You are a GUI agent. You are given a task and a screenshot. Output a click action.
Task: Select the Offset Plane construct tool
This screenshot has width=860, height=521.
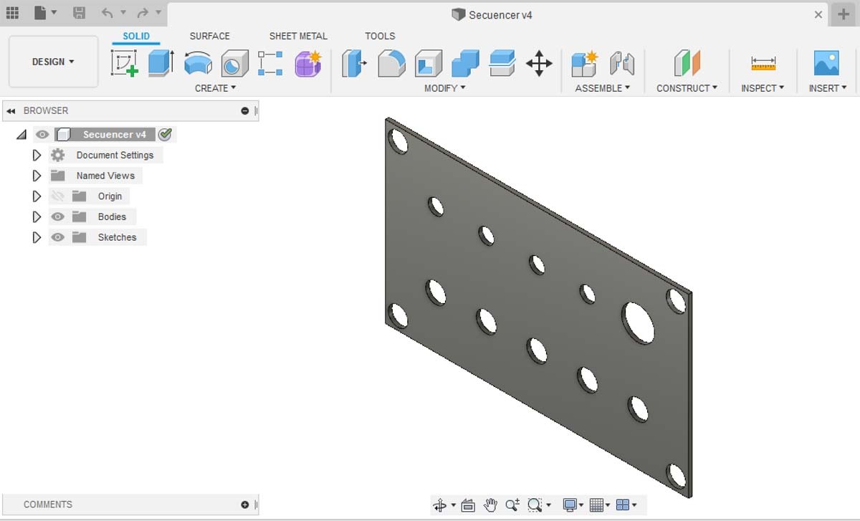[687, 63]
